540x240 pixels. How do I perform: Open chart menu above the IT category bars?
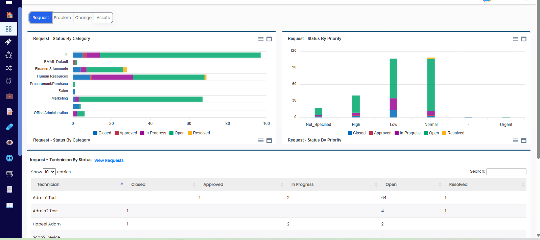261,39
